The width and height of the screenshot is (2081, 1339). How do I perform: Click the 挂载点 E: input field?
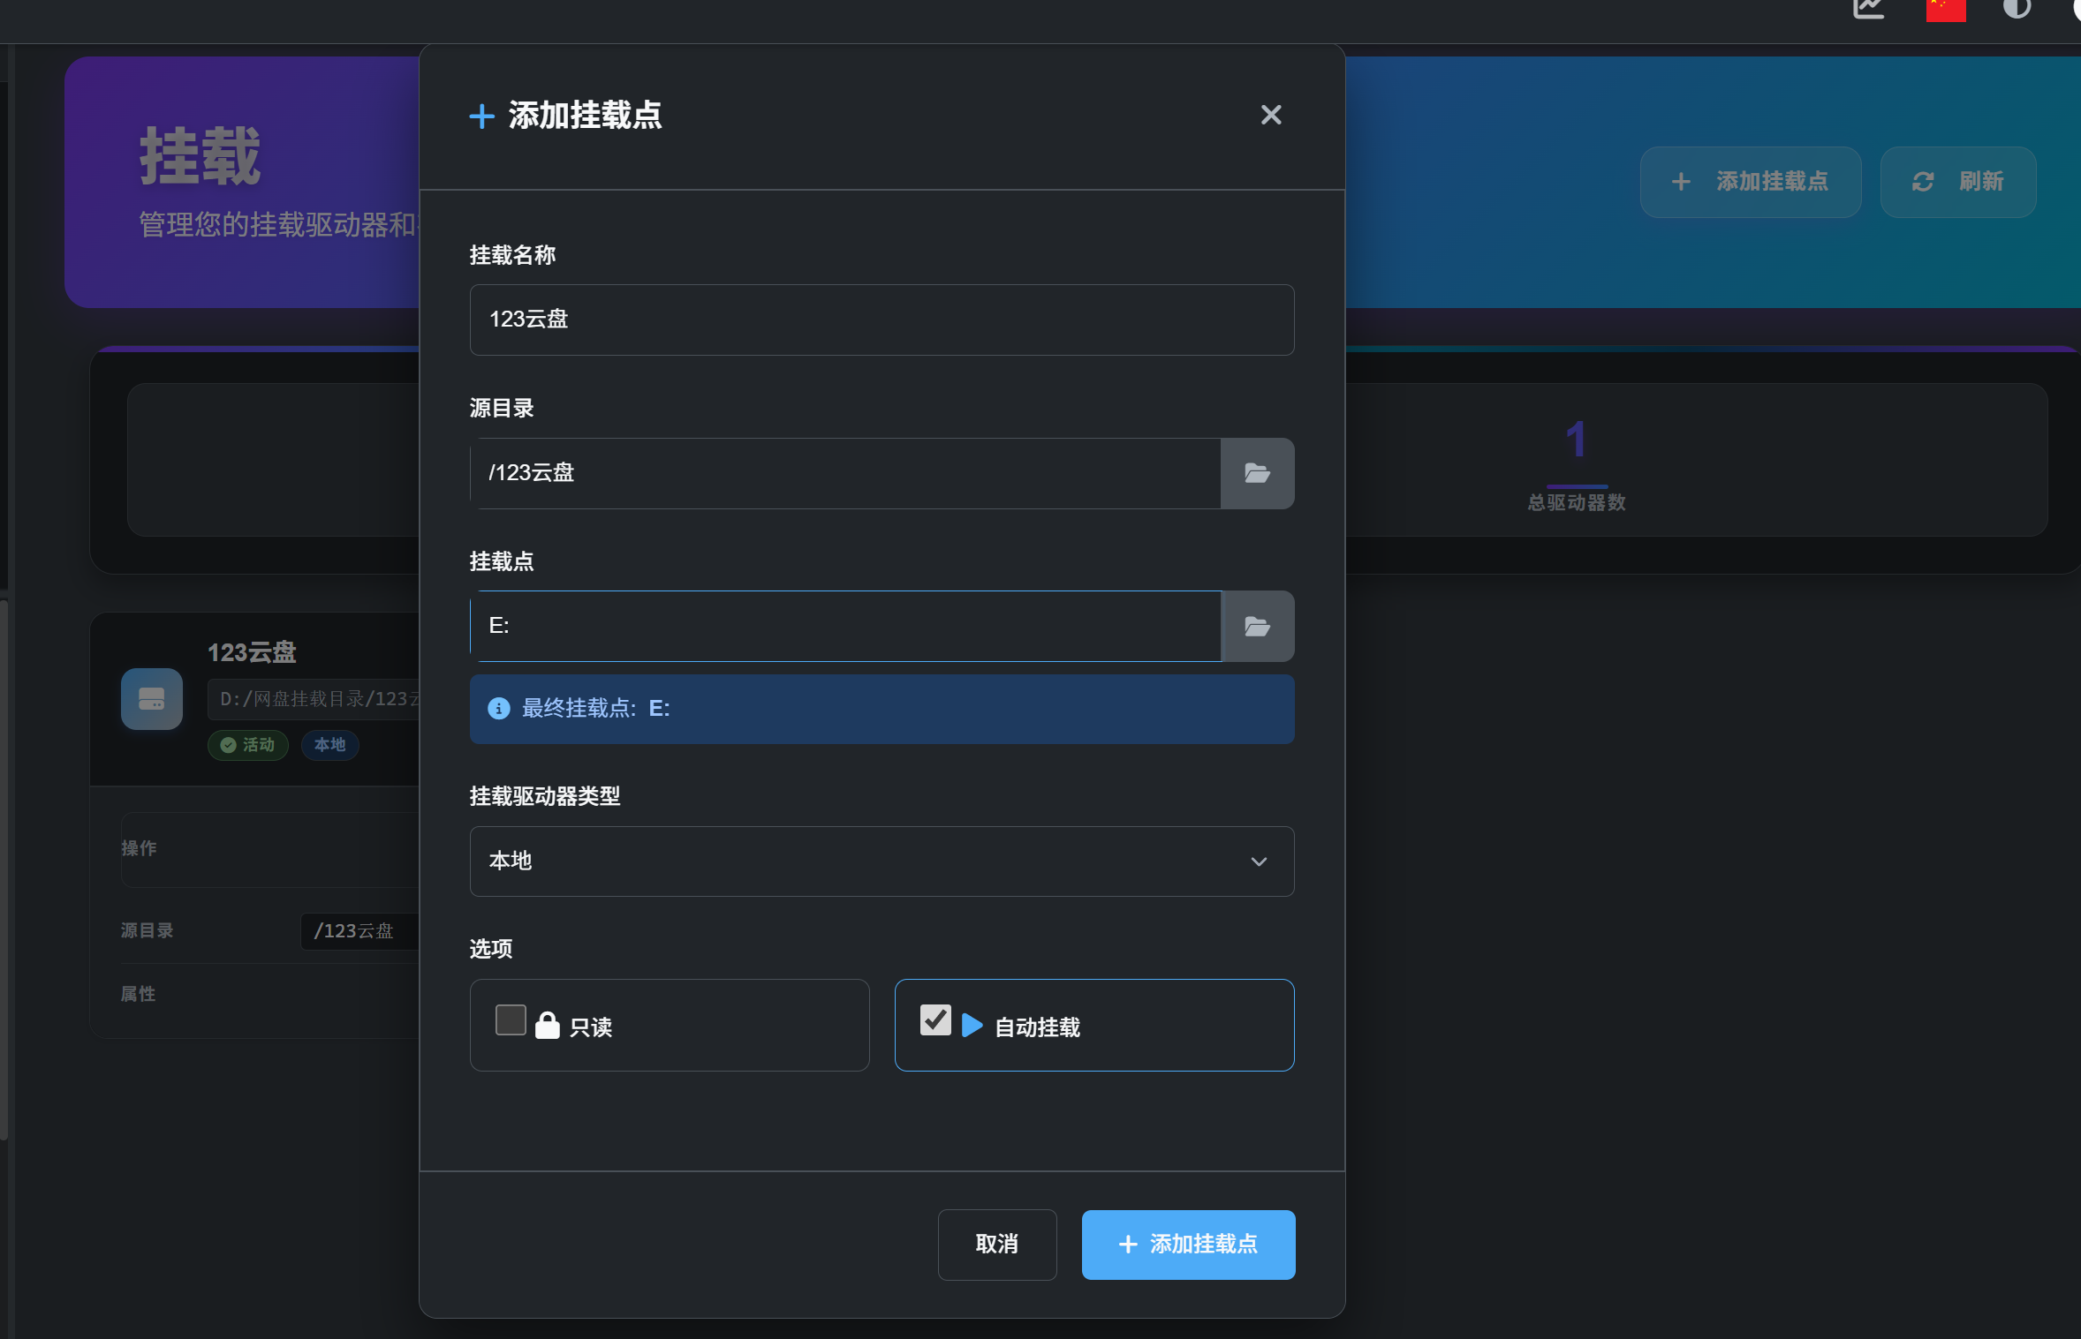click(845, 627)
